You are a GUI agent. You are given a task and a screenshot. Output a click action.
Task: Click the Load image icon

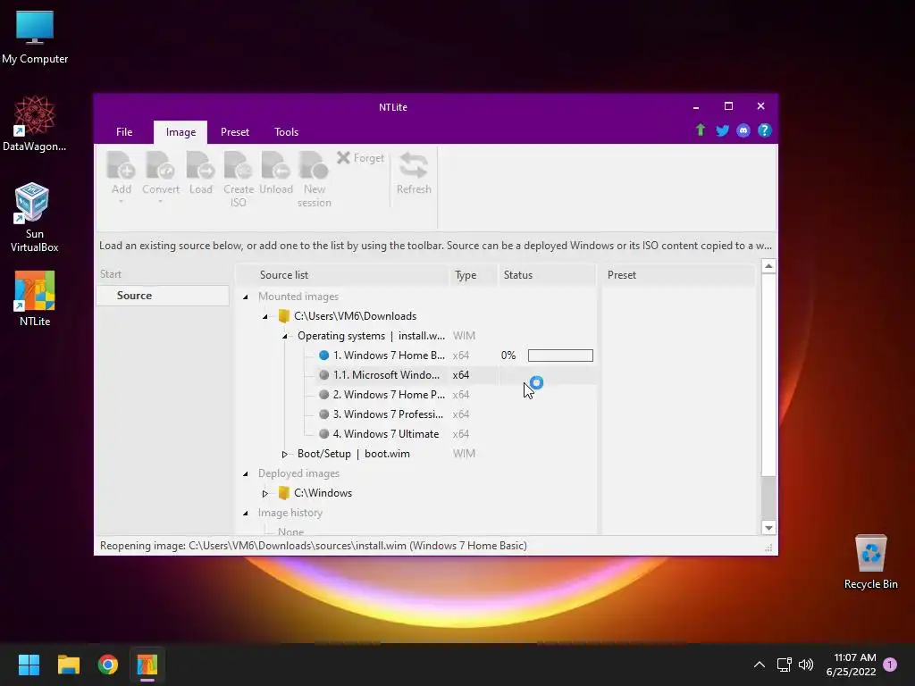pyautogui.click(x=200, y=165)
